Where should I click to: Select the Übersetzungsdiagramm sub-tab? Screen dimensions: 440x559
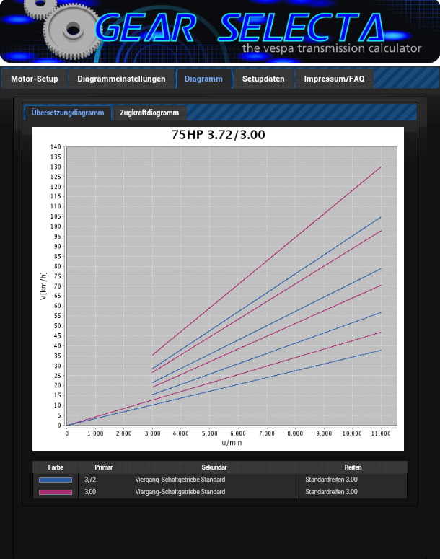(68, 113)
